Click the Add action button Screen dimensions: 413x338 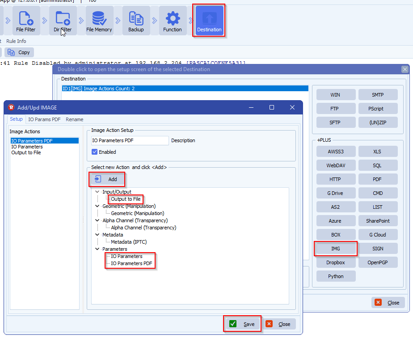[x=107, y=179]
